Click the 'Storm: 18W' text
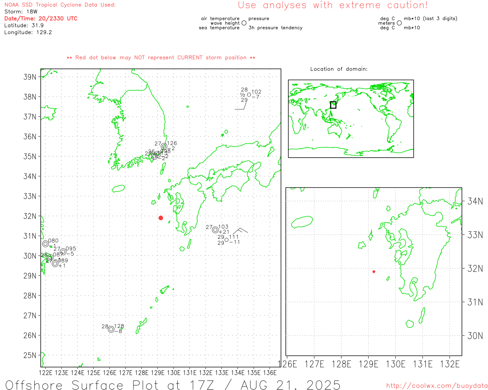488x390 pixels. [21, 12]
